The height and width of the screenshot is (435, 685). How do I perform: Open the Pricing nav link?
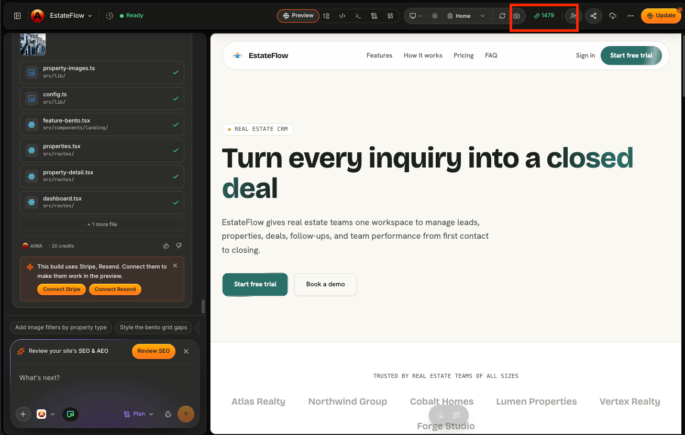[463, 55]
